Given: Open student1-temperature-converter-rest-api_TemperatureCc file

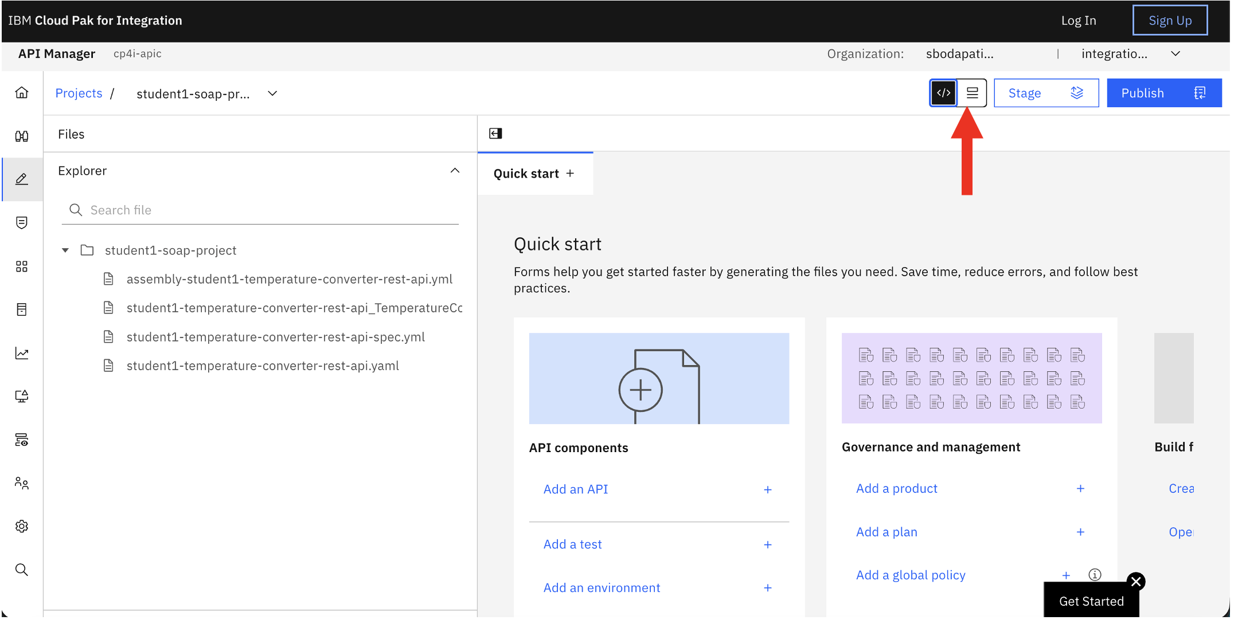Looking at the screenshot, I should tap(294, 308).
